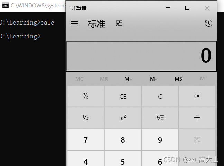Click the command prompt title bar text

pos(38,6)
